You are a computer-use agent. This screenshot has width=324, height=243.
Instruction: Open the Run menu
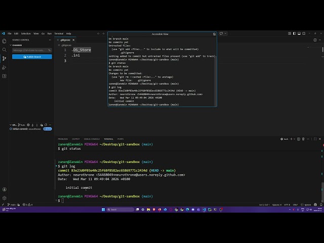pos(50,33)
